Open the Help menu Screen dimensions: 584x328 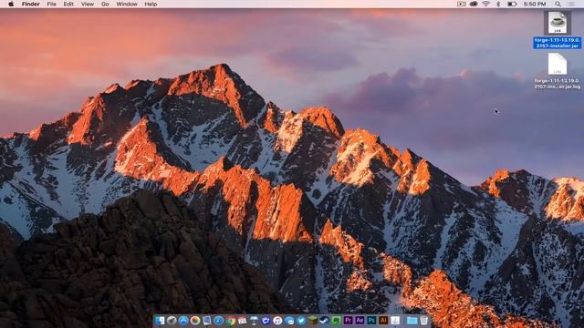click(x=151, y=4)
